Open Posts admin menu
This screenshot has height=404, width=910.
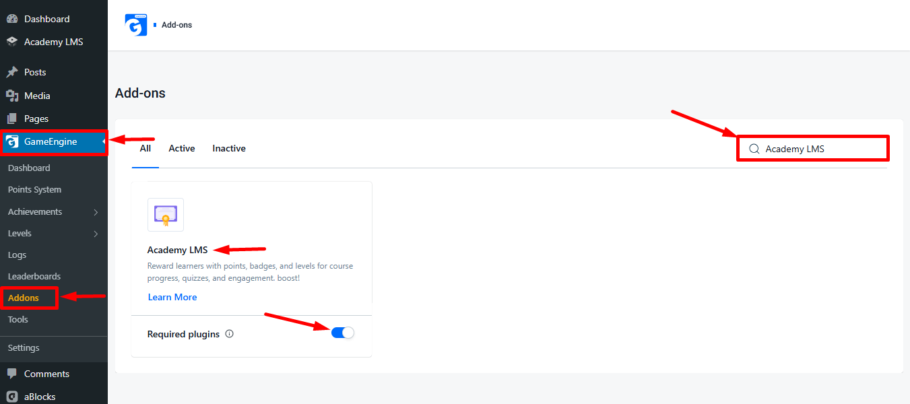[x=35, y=72]
